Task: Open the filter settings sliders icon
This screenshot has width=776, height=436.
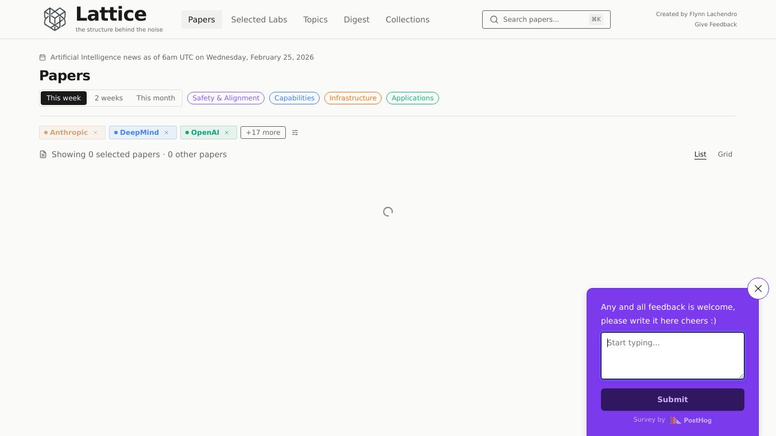Action: 295,133
